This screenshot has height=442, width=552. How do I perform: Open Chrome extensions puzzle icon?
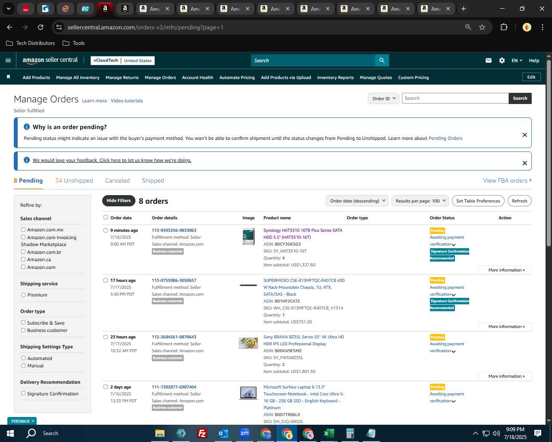(504, 27)
